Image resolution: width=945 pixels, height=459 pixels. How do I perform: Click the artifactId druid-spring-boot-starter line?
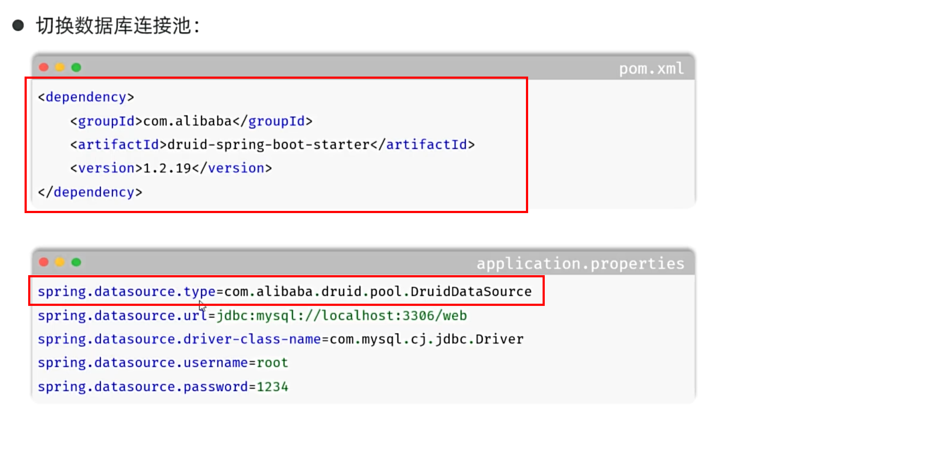tap(272, 144)
